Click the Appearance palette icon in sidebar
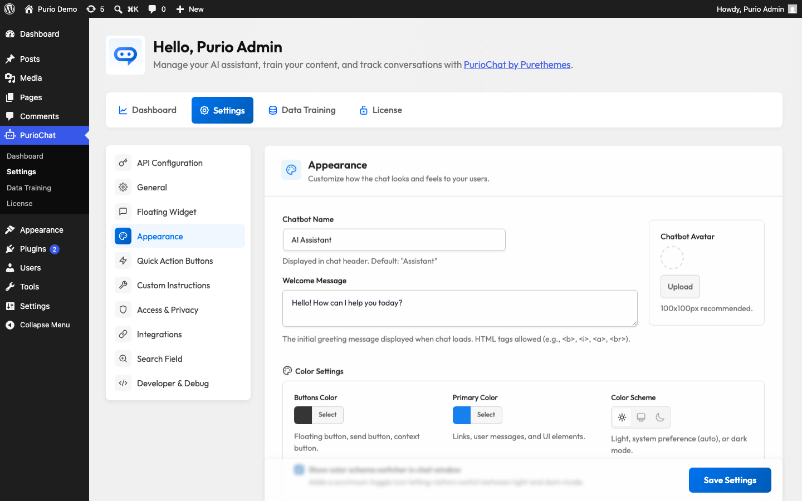Screen dimensions: 802x501 pos(123,236)
